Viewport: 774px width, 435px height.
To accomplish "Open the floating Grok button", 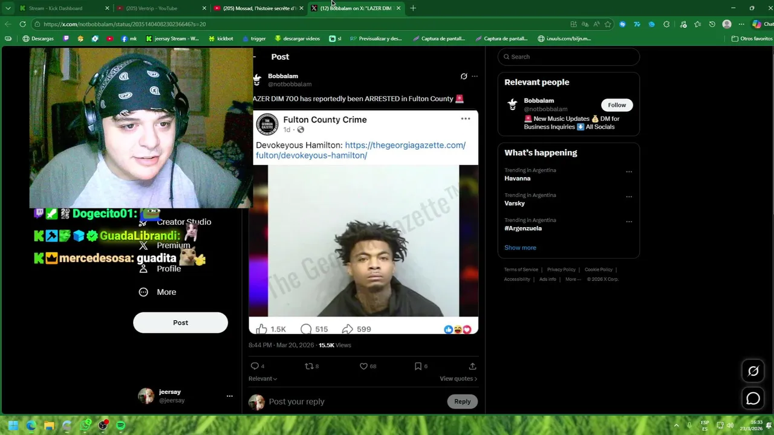I will 753,371.
